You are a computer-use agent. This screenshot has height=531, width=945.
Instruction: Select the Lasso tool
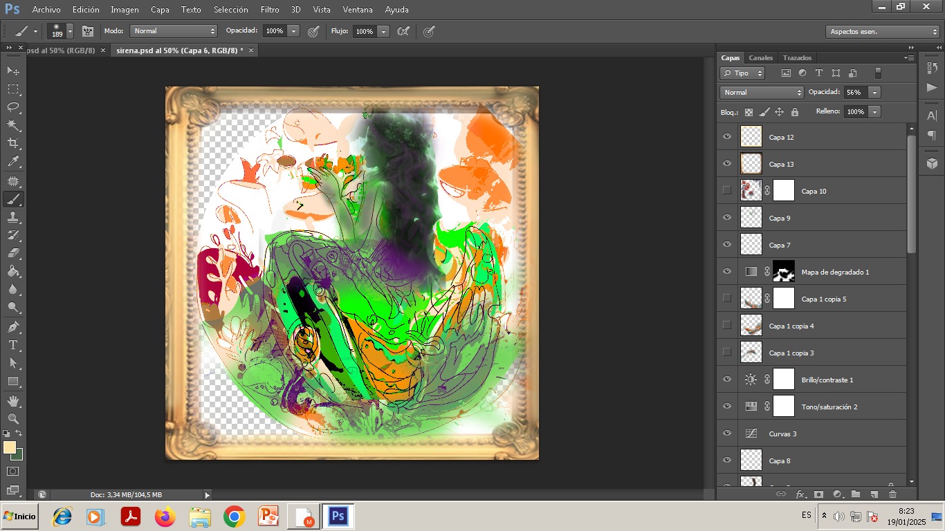[13, 107]
